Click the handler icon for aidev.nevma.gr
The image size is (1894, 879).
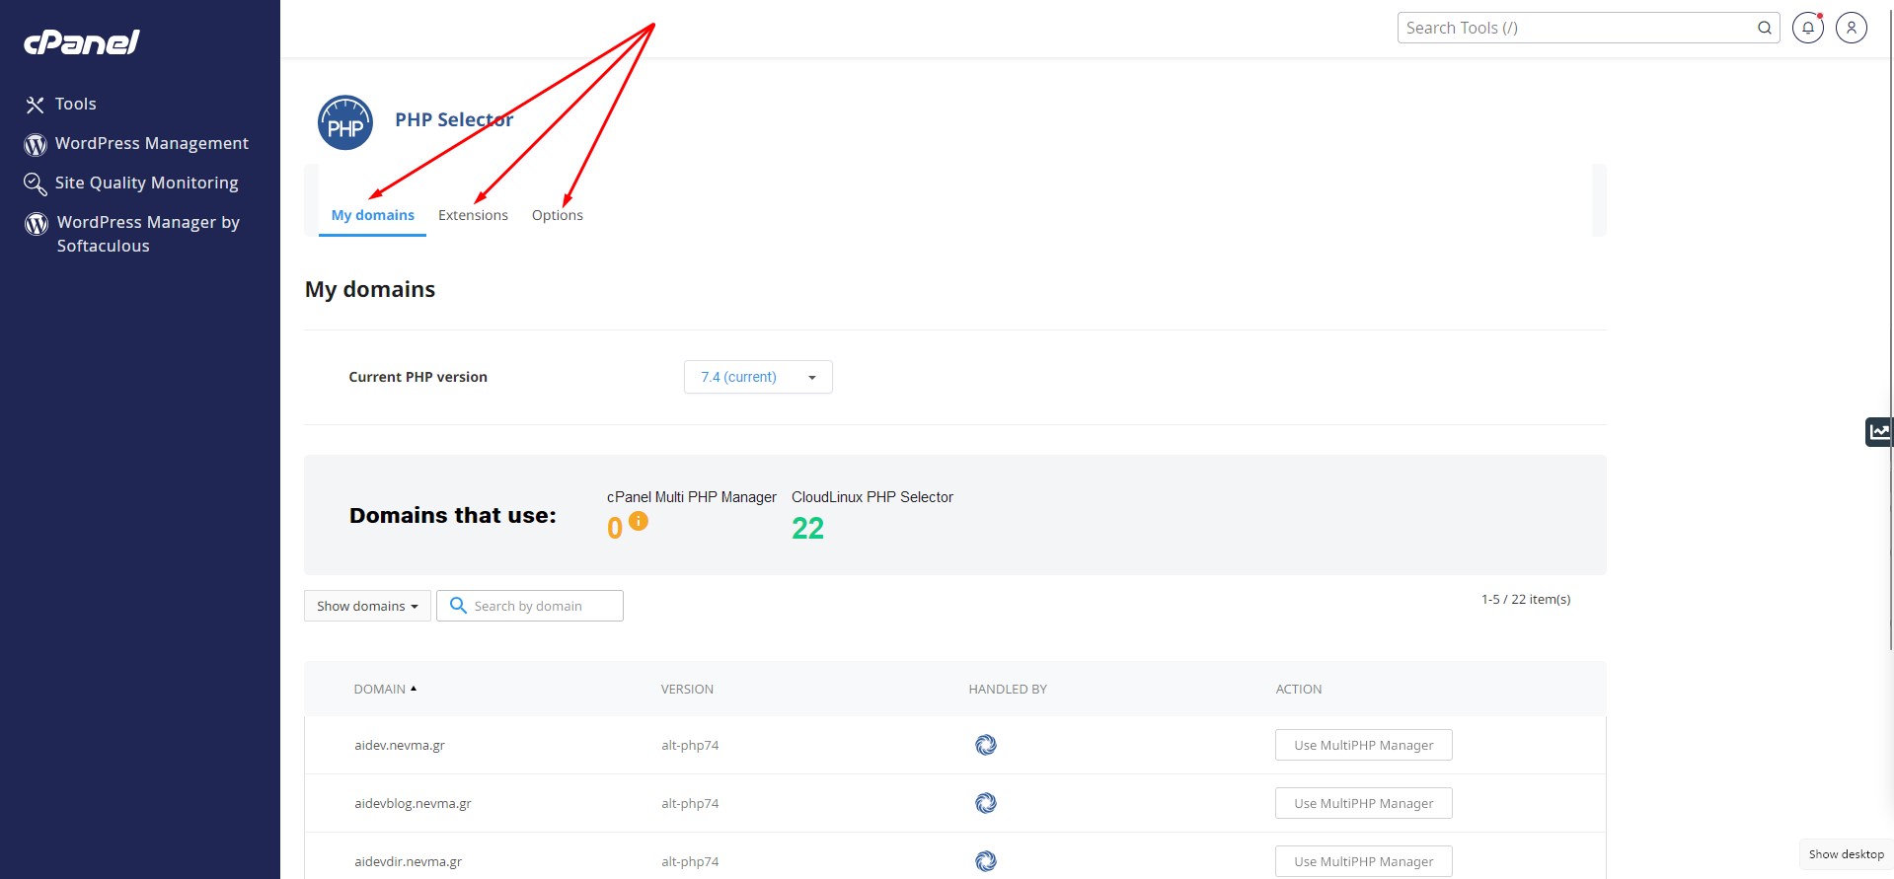pos(985,745)
